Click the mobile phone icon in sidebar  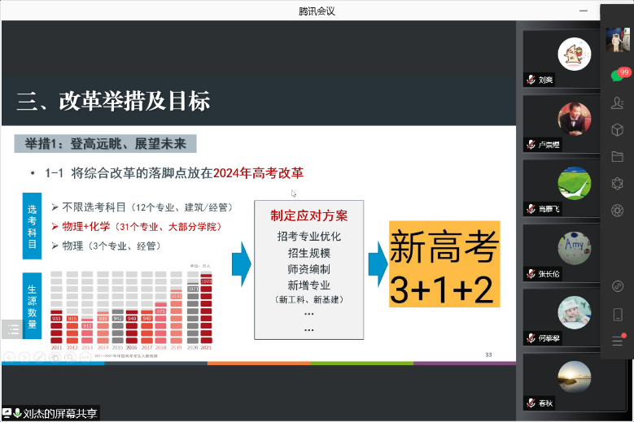[x=618, y=314]
